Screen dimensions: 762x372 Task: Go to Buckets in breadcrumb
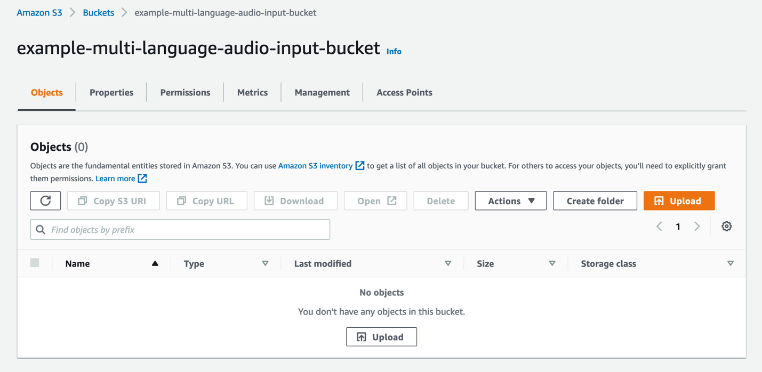pyautogui.click(x=98, y=13)
